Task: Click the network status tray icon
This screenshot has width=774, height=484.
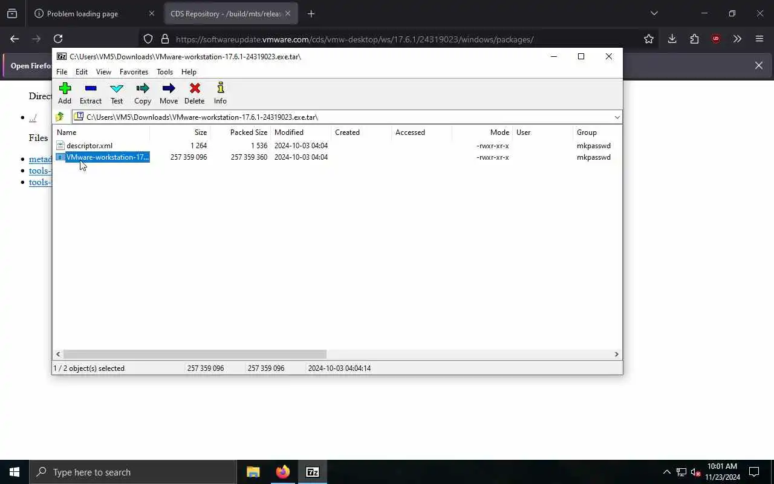Action: [681, 472]
